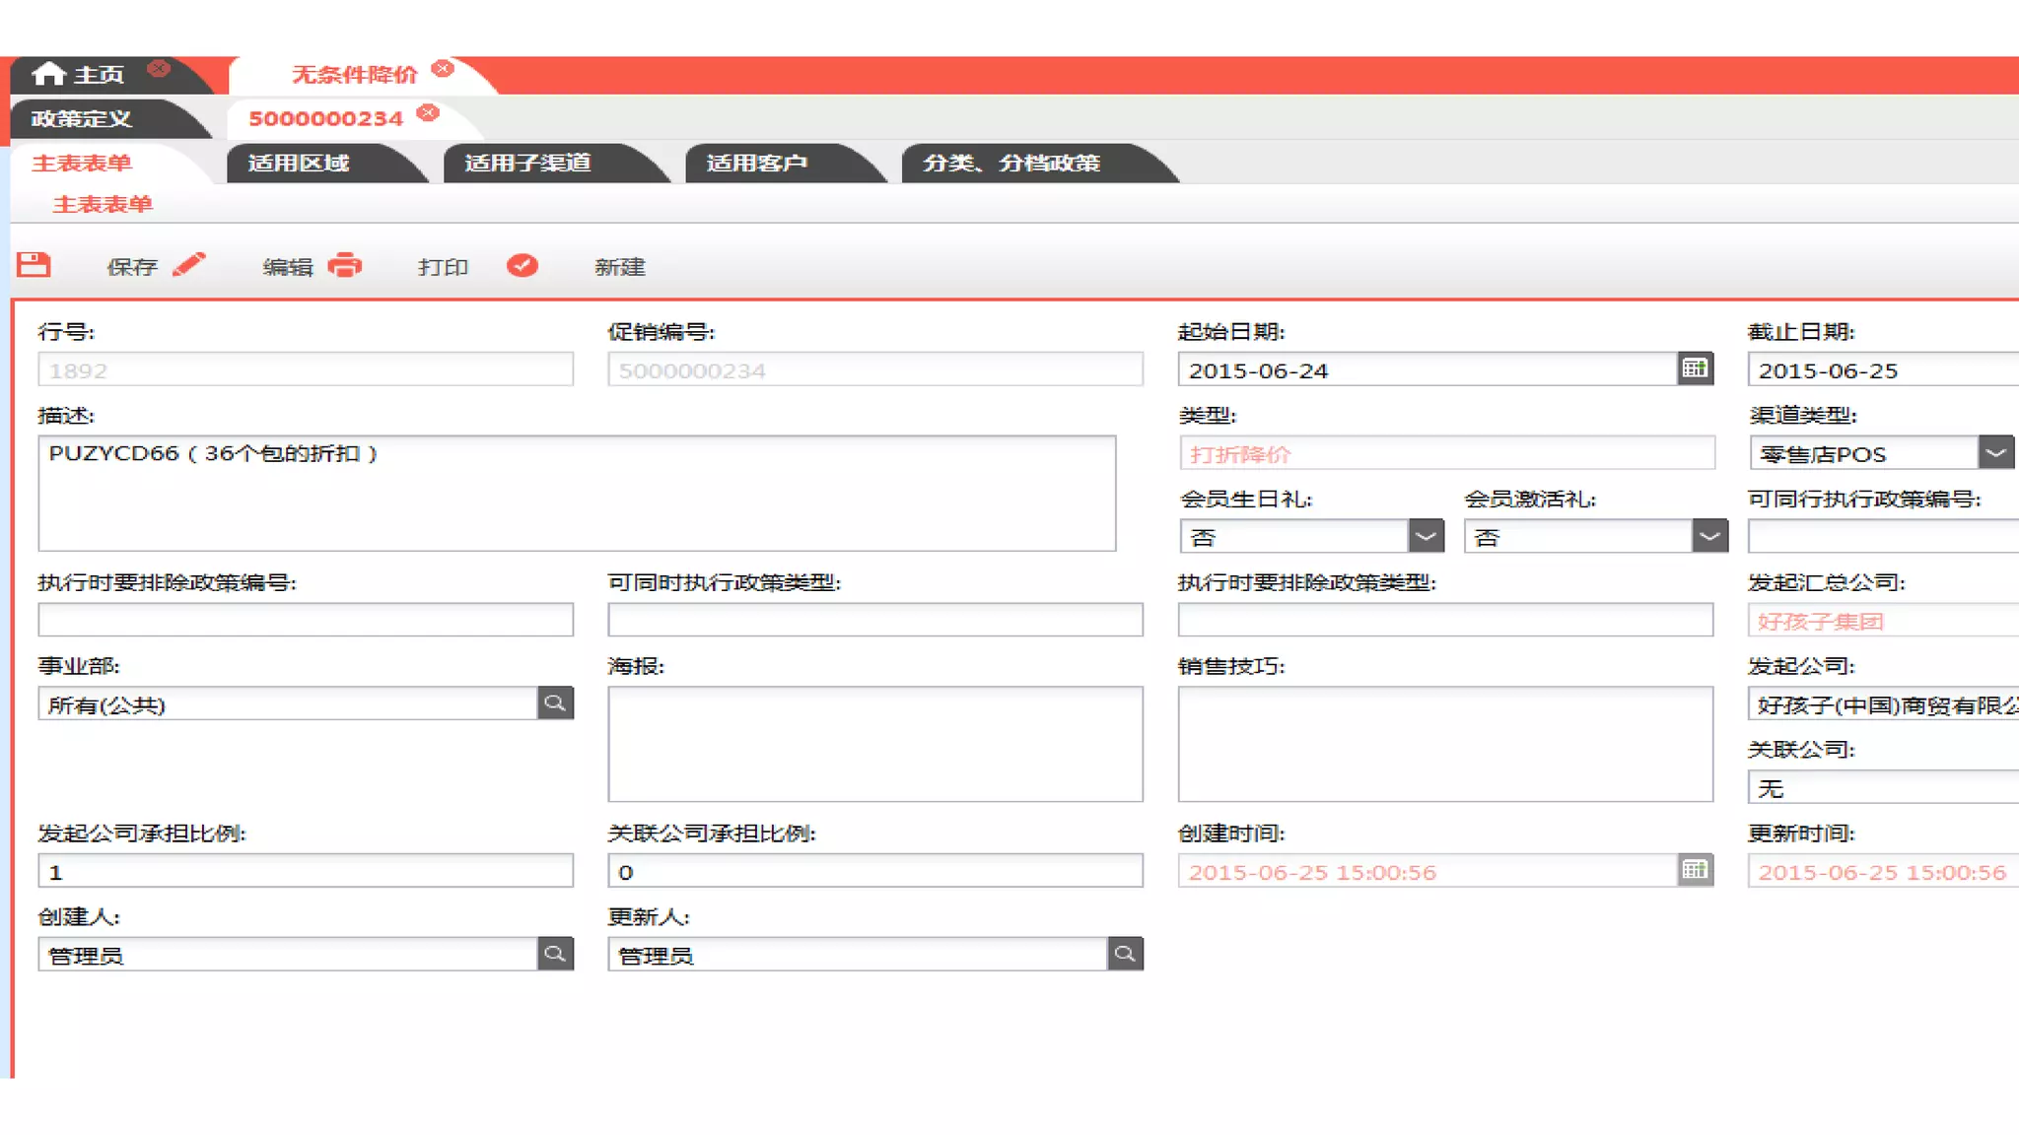
Task: Open the 渠道类型 dropdown list
Action: 1994,453
